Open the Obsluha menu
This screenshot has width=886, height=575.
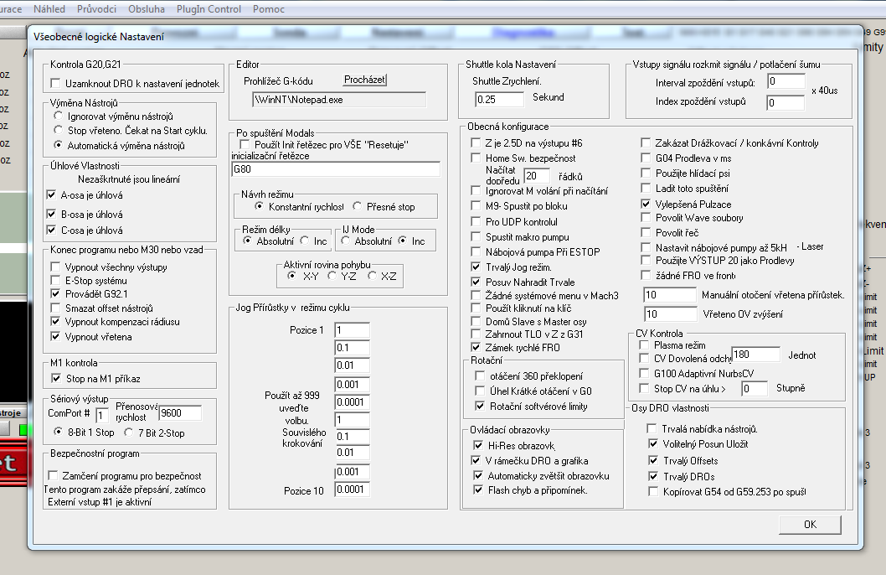pos(147,9)
